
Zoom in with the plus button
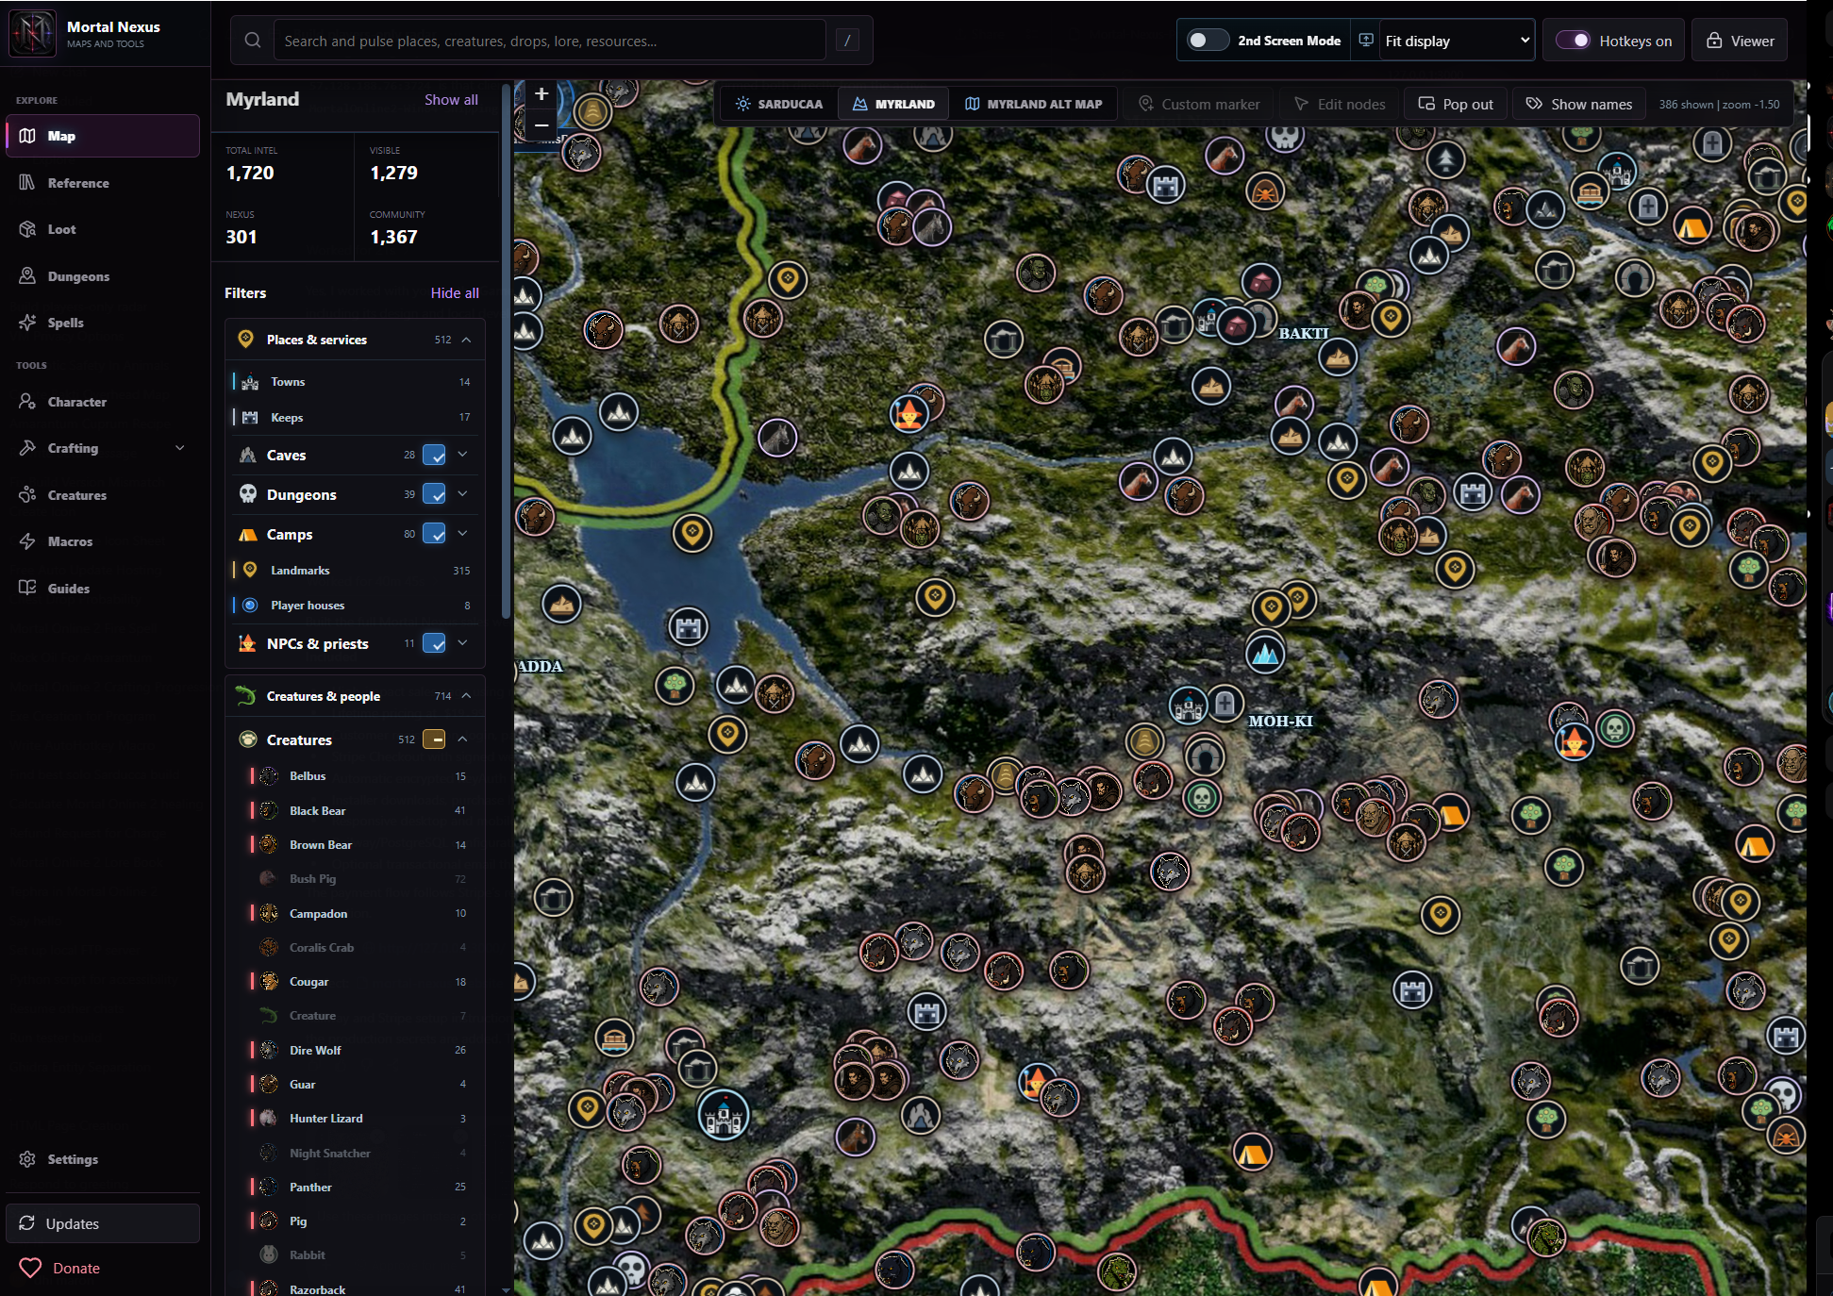pos(542,94)
